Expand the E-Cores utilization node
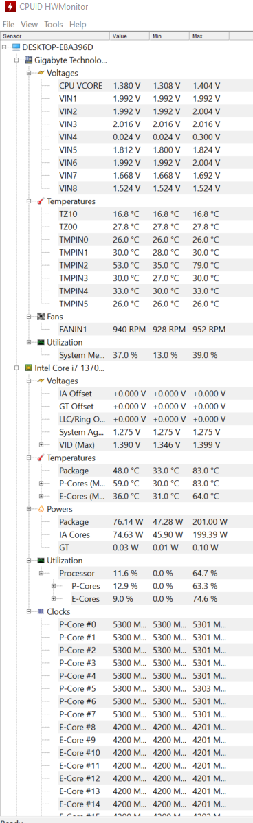253x823 pixels. (54, 599)
